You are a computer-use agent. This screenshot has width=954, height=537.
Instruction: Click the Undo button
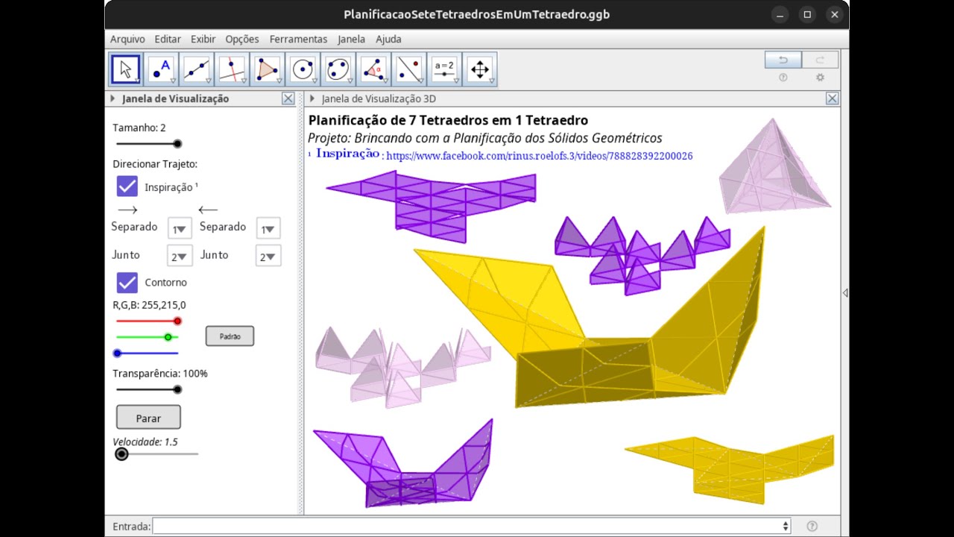tap(783, 60)
